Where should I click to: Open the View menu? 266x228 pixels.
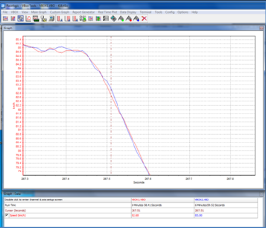(25, 12)
